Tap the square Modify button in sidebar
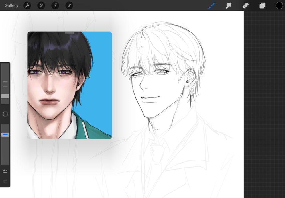This screenshot has height=198, width=285. coord(5,114)
